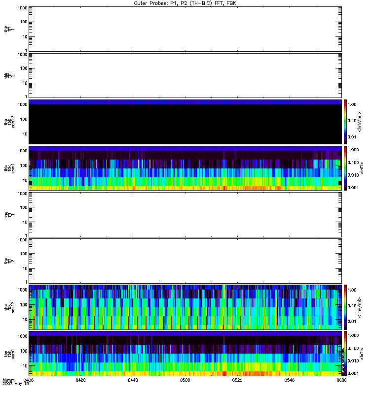Image resolution: width=370 pixels, height=394 pixels.
Task: Select the empty thc fff 2 panel
Action: pos(185,261)
